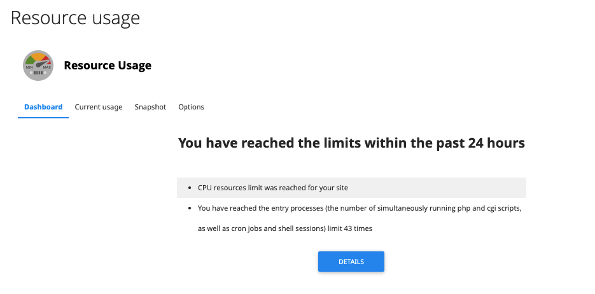
Task: Click the top 'Resource usage' page title
Action: [x=75, y=18]
